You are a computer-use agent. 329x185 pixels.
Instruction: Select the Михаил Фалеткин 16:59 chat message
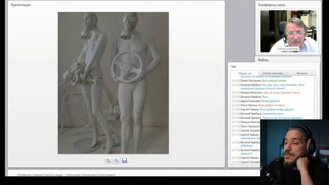[x=266, y=92]
